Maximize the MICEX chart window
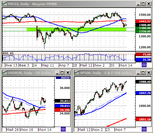 click(143, 4)
